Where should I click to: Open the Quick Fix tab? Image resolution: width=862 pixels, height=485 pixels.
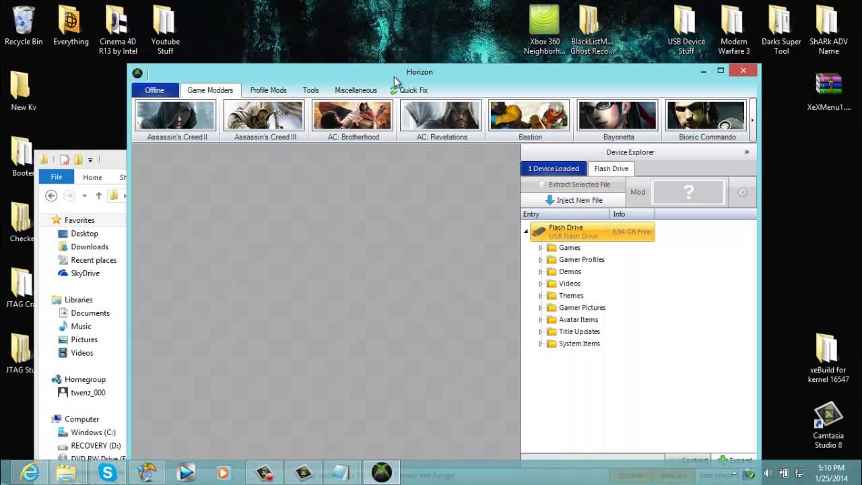409,90
